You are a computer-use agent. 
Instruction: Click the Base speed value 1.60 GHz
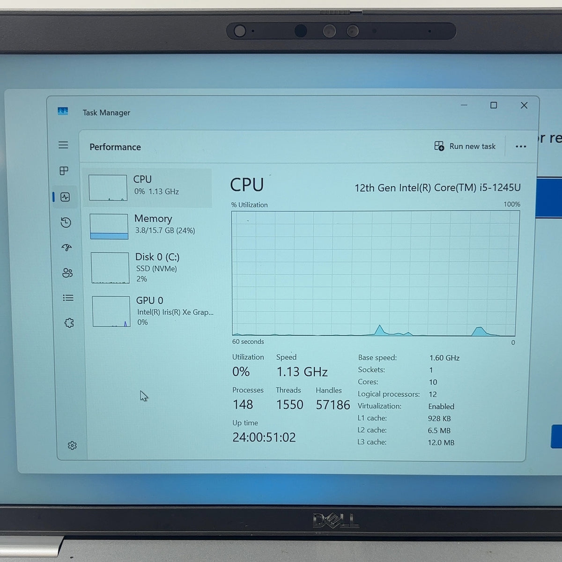point(444,358)
